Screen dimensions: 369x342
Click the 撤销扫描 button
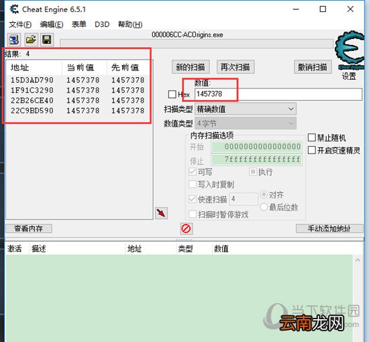(x=313, y=67)
